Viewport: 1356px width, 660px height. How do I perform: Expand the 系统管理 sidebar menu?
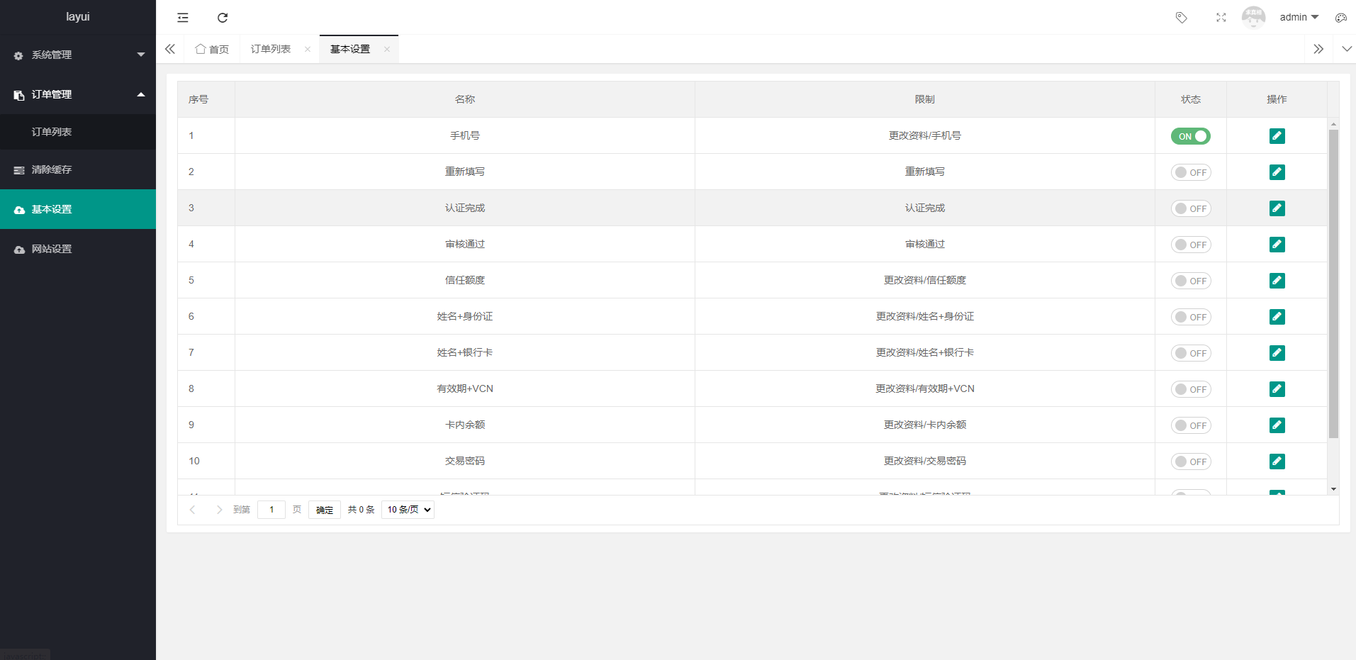[x=78, y=55]
